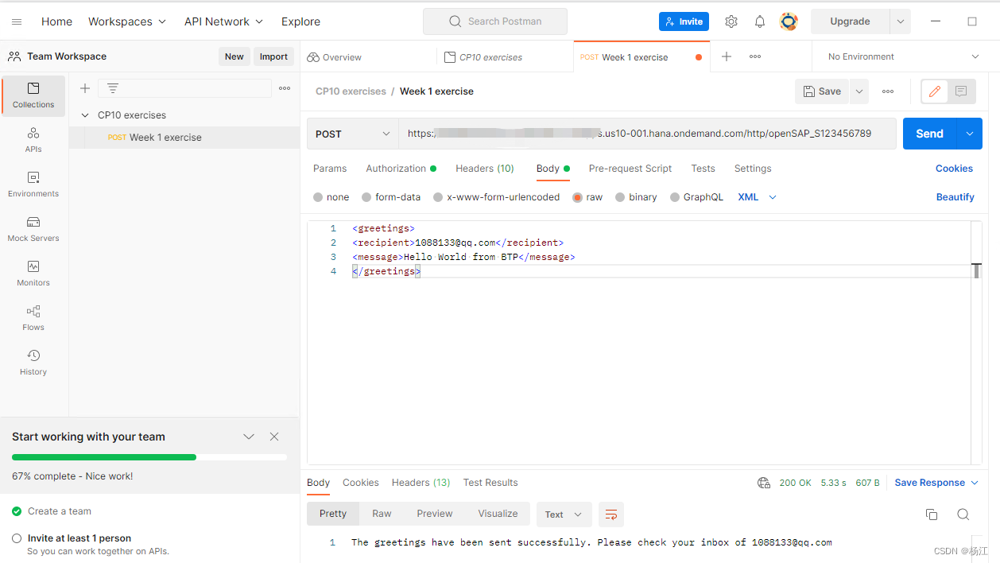Copy response body with copy icon
Viewport: 1000px width, 563px height.
[x=932, y=514]
